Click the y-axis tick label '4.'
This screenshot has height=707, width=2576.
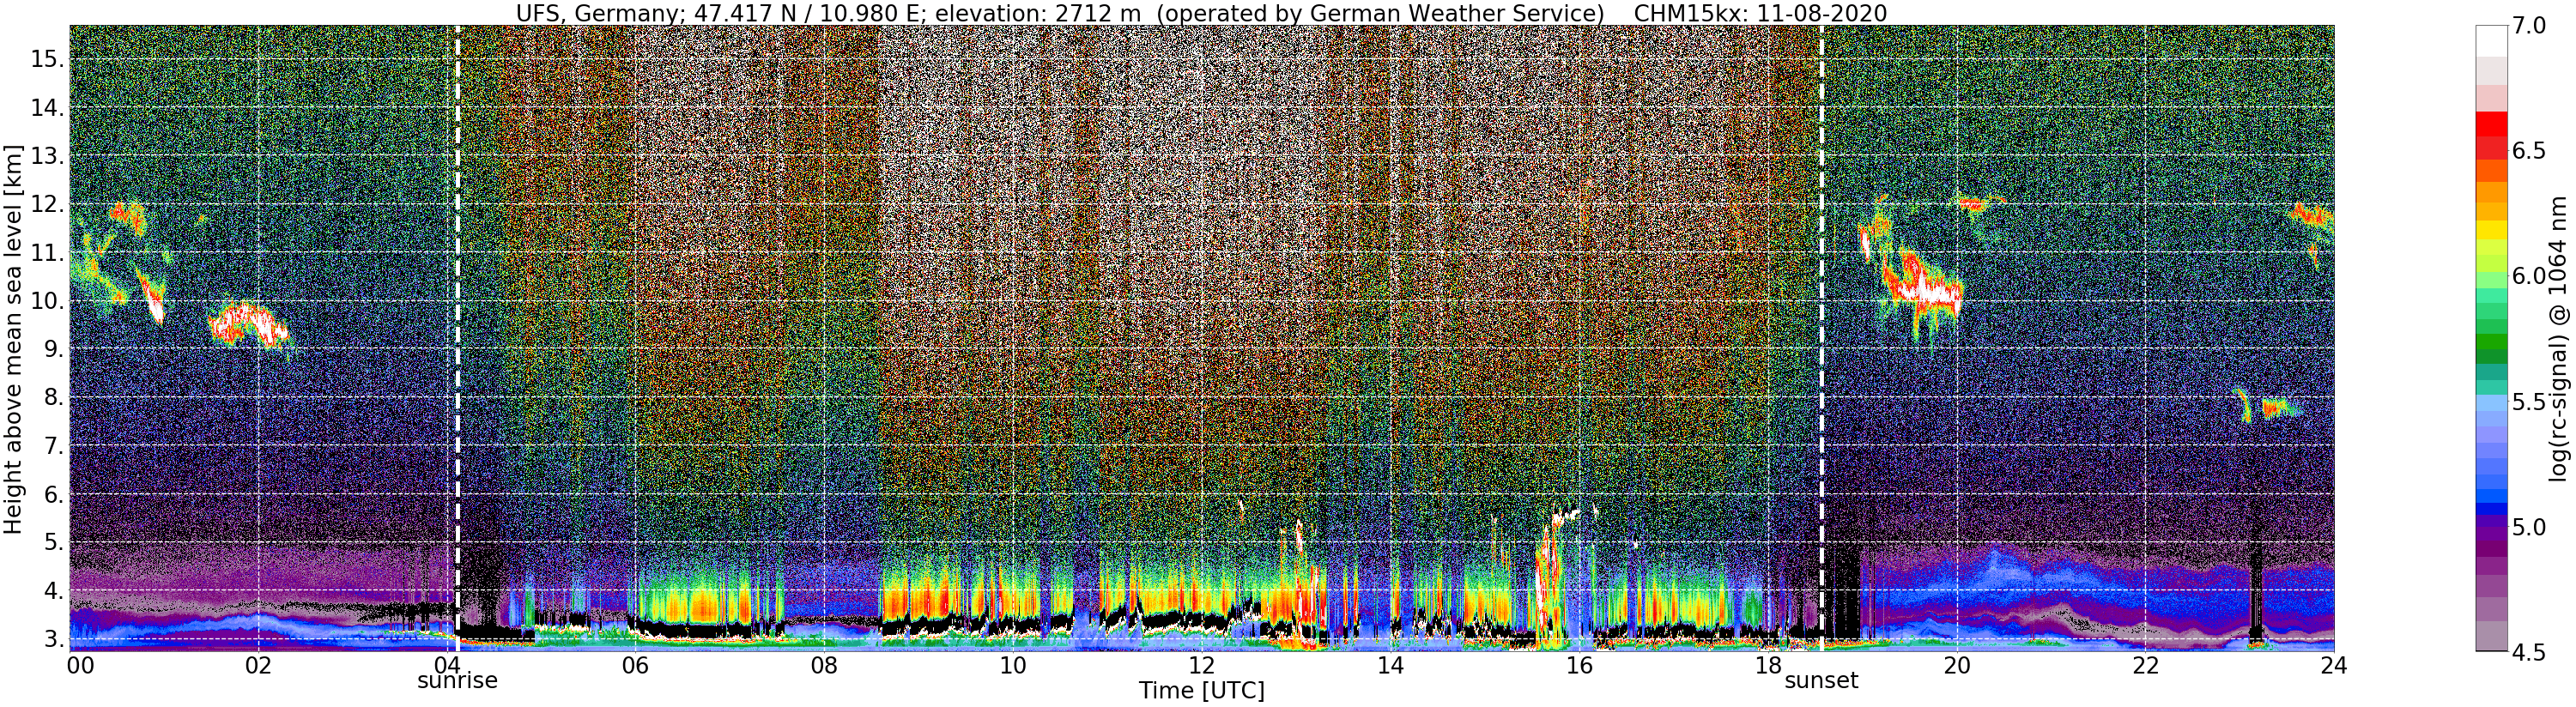[x=54, y=591]
